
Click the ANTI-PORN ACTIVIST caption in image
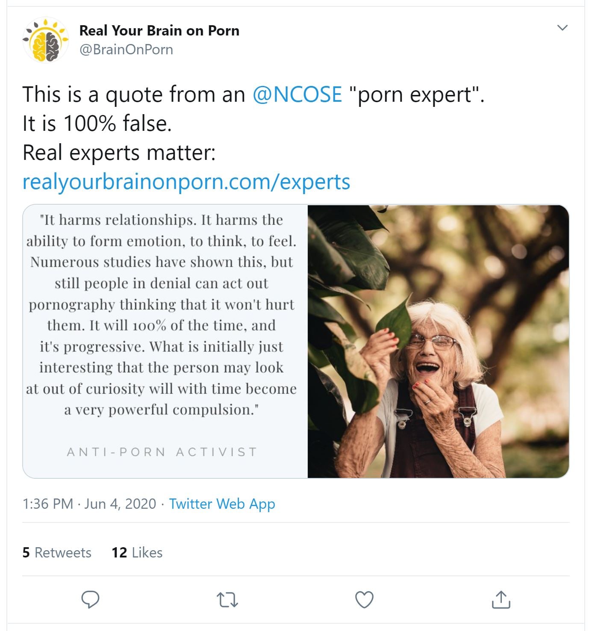click(162, 452)
